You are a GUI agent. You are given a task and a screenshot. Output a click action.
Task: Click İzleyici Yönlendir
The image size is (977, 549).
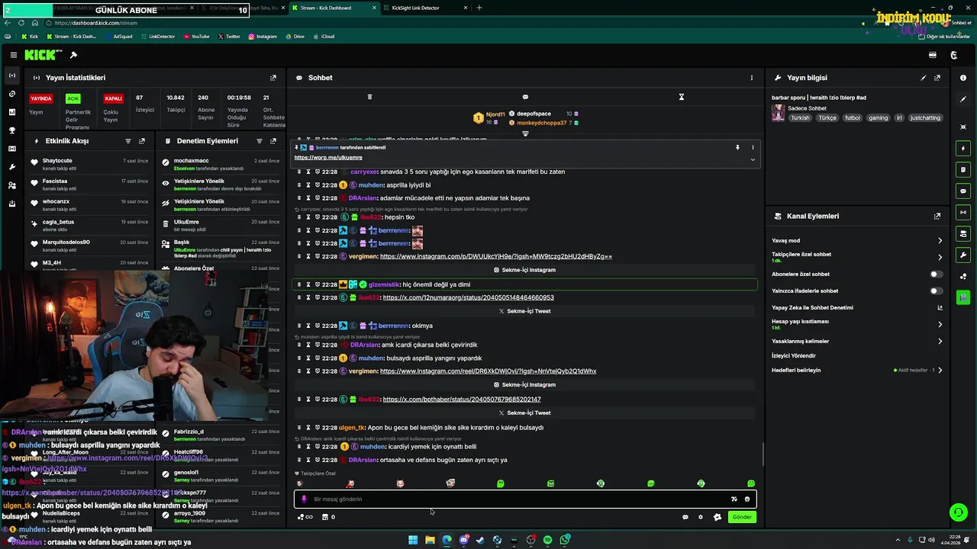coord(794,356)
